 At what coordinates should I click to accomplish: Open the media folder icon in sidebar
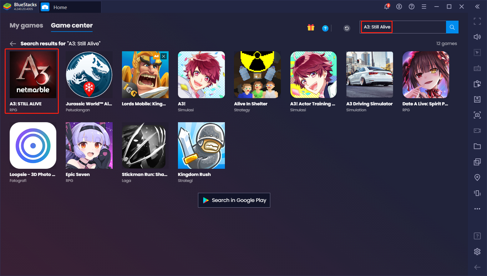click(477, 146)
